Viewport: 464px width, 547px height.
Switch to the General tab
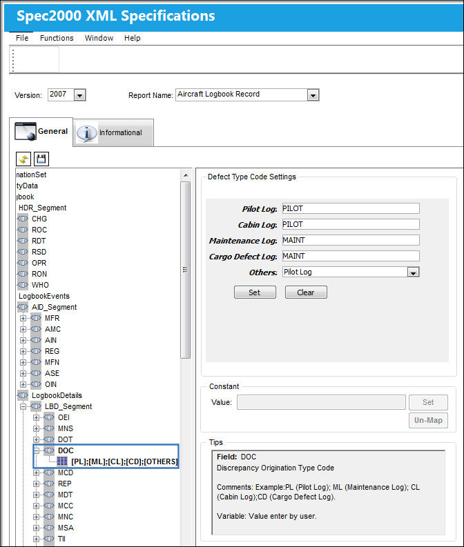click(41, 132)
